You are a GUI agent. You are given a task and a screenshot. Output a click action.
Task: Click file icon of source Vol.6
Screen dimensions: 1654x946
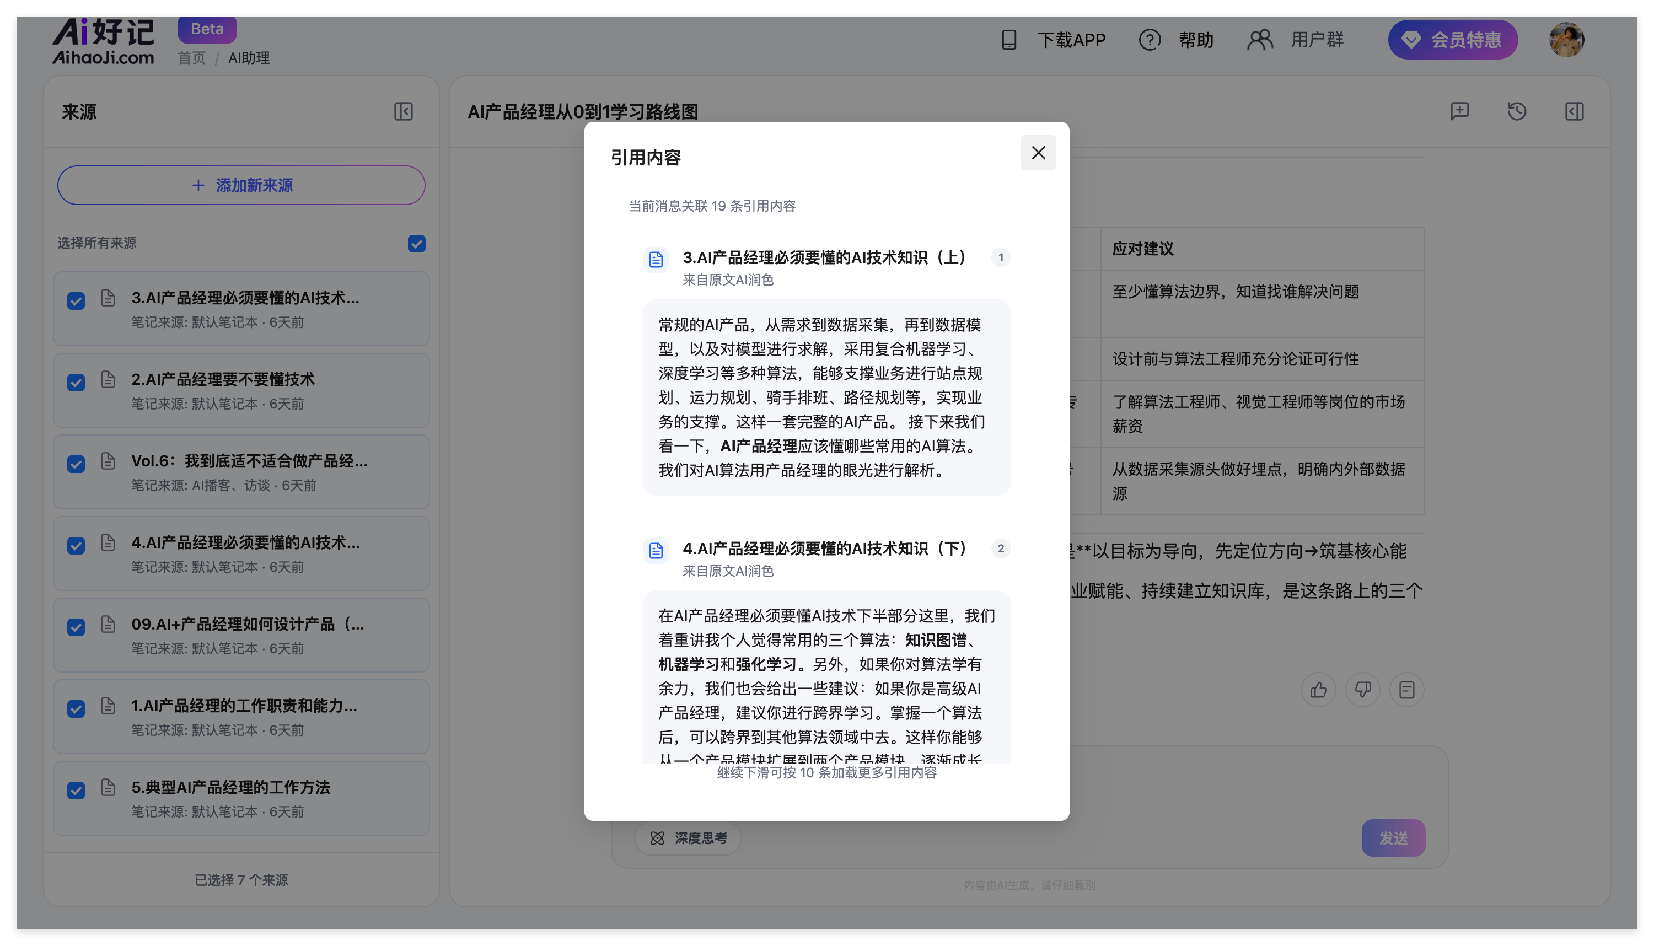coord(108,461)
